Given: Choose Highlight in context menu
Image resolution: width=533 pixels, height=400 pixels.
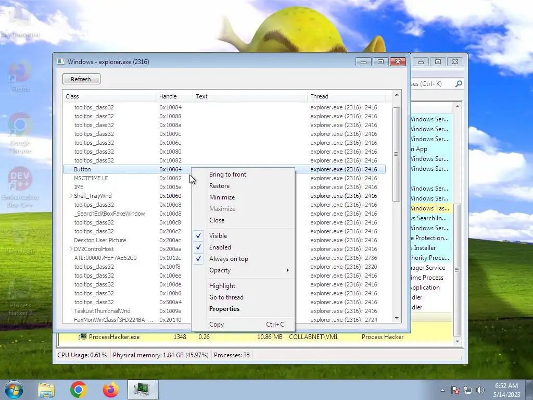Looking at the screenshot, I should tap(243, 286).
